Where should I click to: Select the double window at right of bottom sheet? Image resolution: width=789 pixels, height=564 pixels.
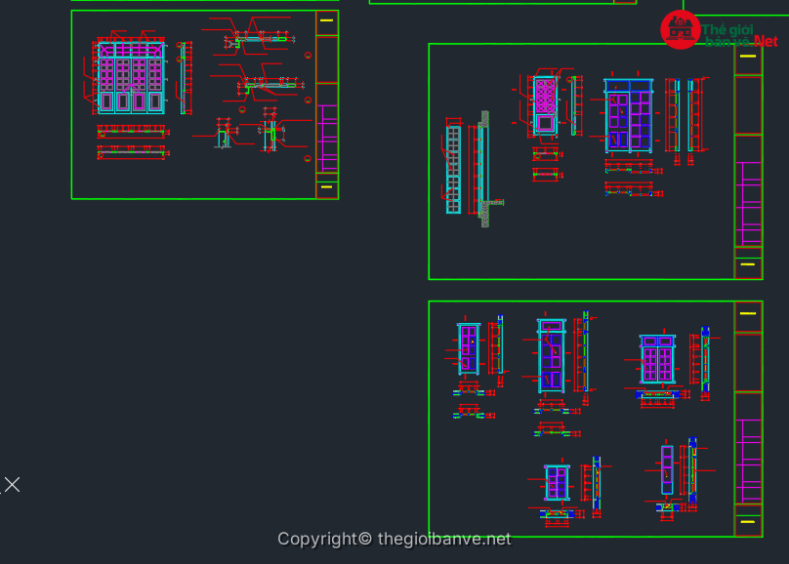(657, 360)
